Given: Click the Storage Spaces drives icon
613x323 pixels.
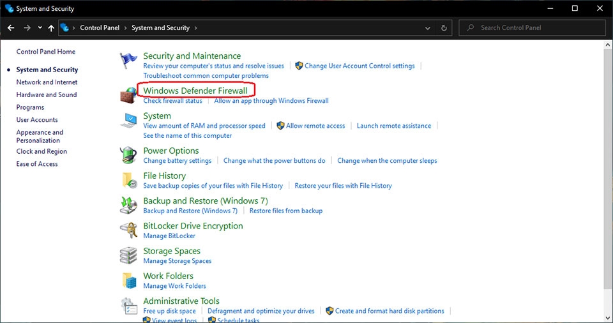Looking at the screenshot, I should pyautogui.click(x=128, y=255).
